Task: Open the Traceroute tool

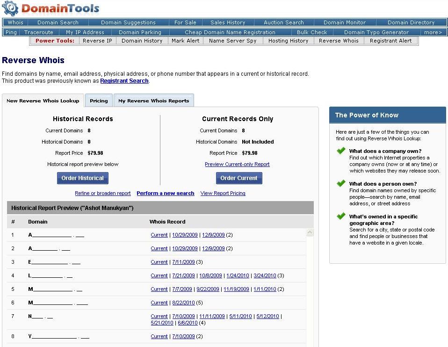Action: point(38,32)
